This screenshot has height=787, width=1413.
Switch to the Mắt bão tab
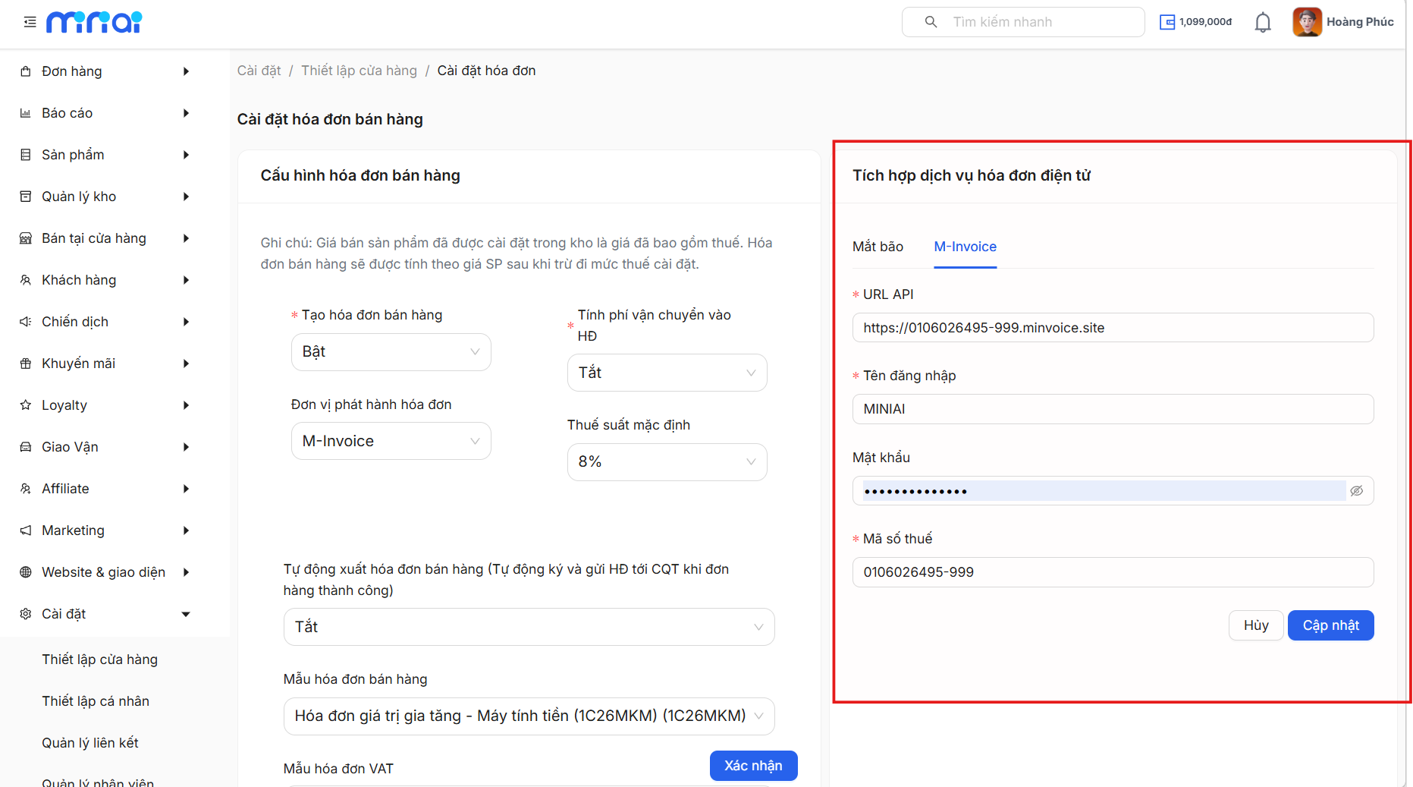tap(878, 247)
